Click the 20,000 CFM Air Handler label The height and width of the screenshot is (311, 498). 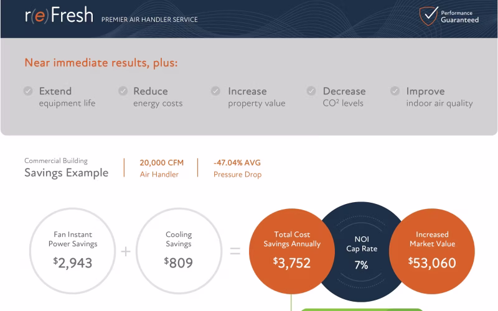pos(161,169)
